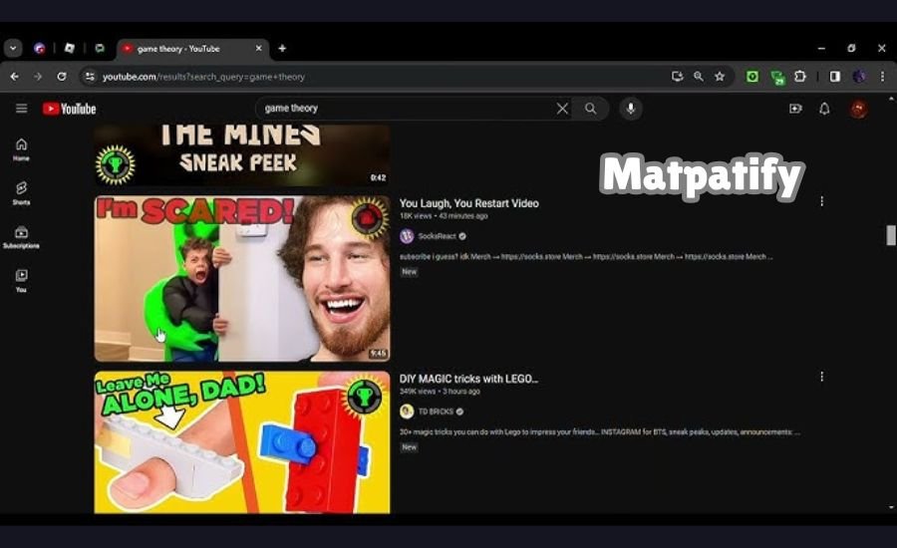Click the New badge under LEGO video

point(409,447)
